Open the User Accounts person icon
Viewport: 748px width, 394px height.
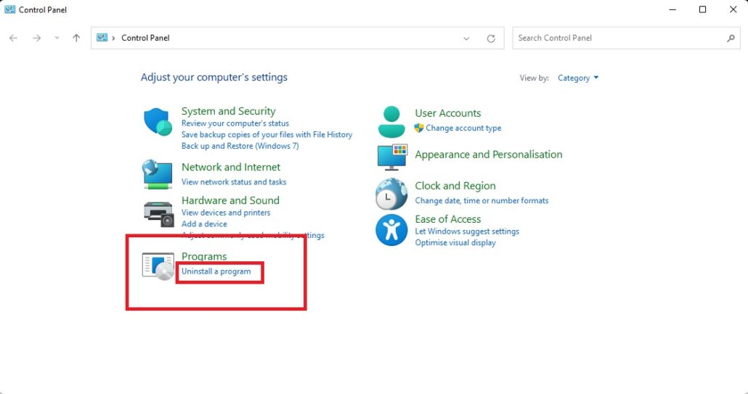(x=391, y=122)
